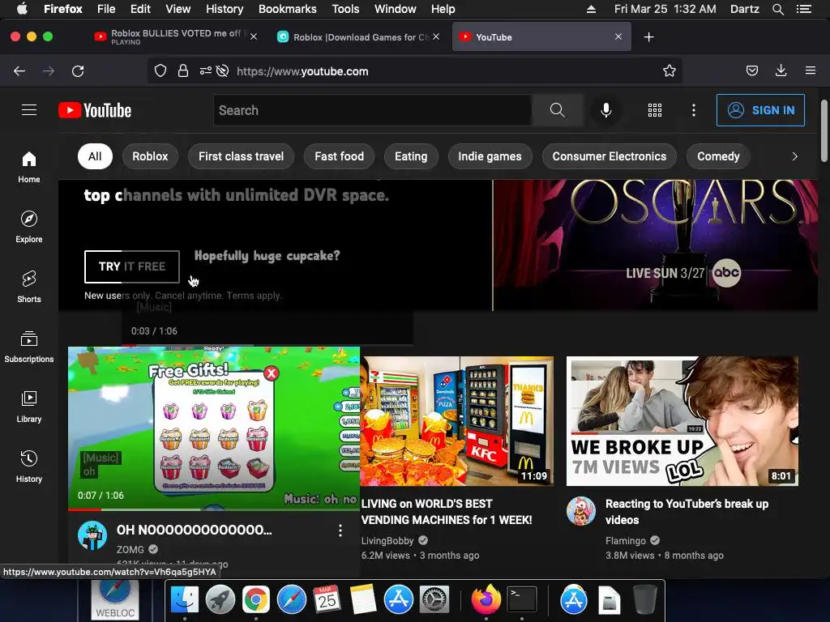Open History in the sidebar

(x=29, y=466)
